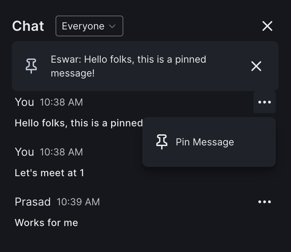Image resolution: width=291 pixels, height=252 pixels.
Task: Click the pin icon in the pinned banner
Action: pyautogui.click(x=31, y=66)
